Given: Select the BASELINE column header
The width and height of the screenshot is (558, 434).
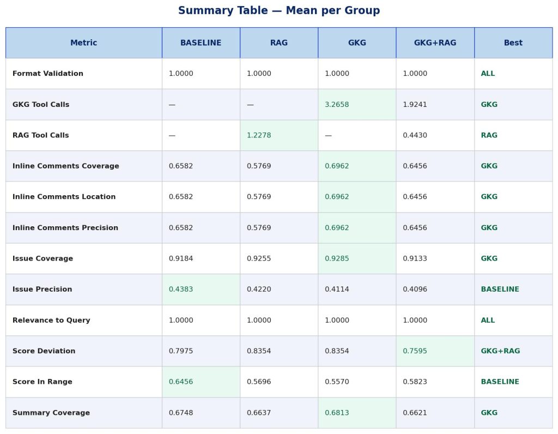Looking at the screenshot, I should [x=201, y=43].
